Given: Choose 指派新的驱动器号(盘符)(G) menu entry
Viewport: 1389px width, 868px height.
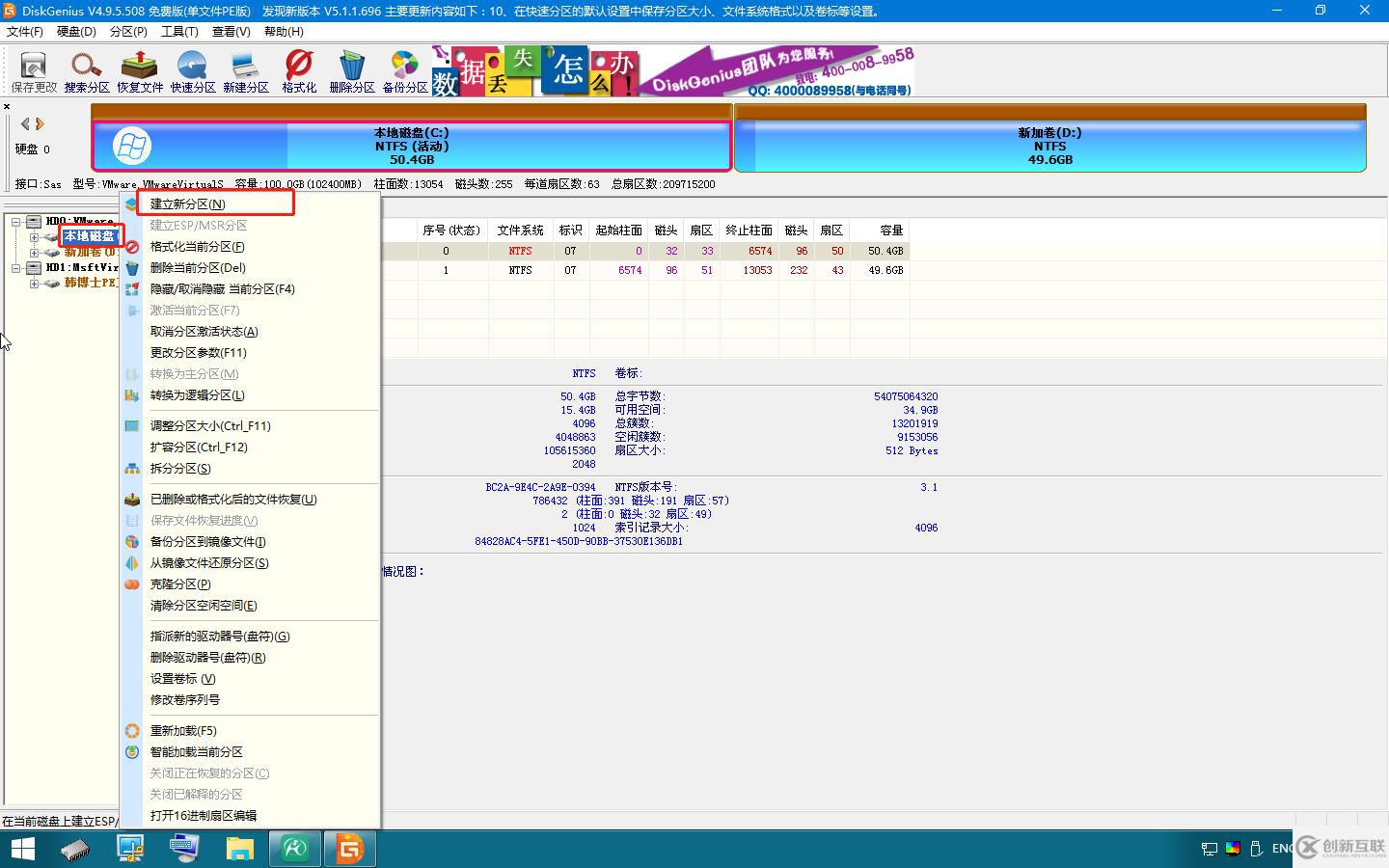Looking at the screenshot, I should [x=251, y=637].
